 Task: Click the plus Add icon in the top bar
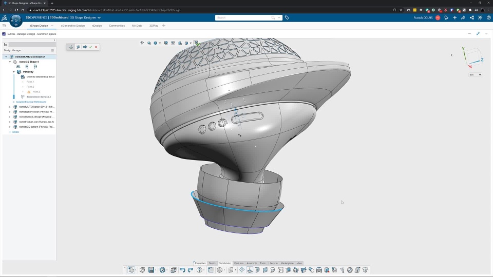coord(454,17)
